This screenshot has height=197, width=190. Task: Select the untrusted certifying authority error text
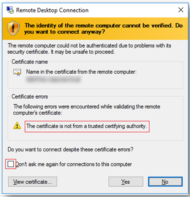87,126
